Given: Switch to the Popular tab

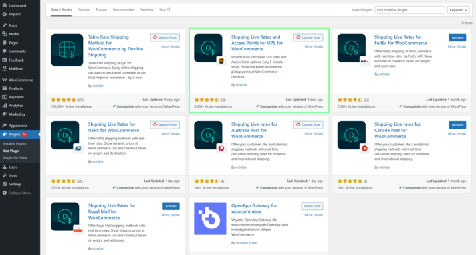Looking at the screenshot, I should (102, 10).
